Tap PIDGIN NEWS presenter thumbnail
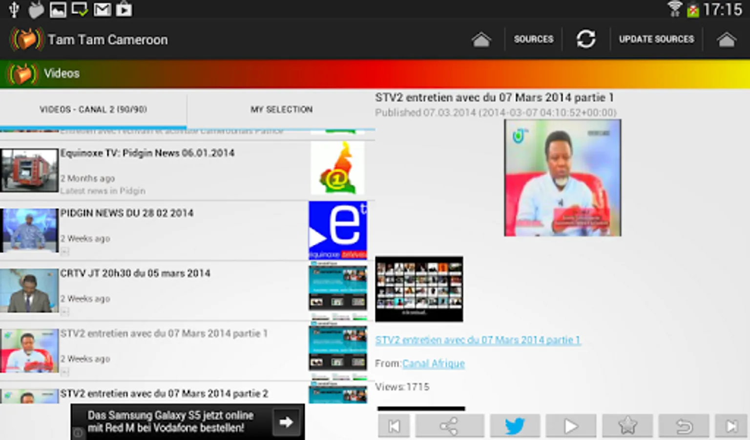Viewport: 750px width, 440px height. click(29, 230)
